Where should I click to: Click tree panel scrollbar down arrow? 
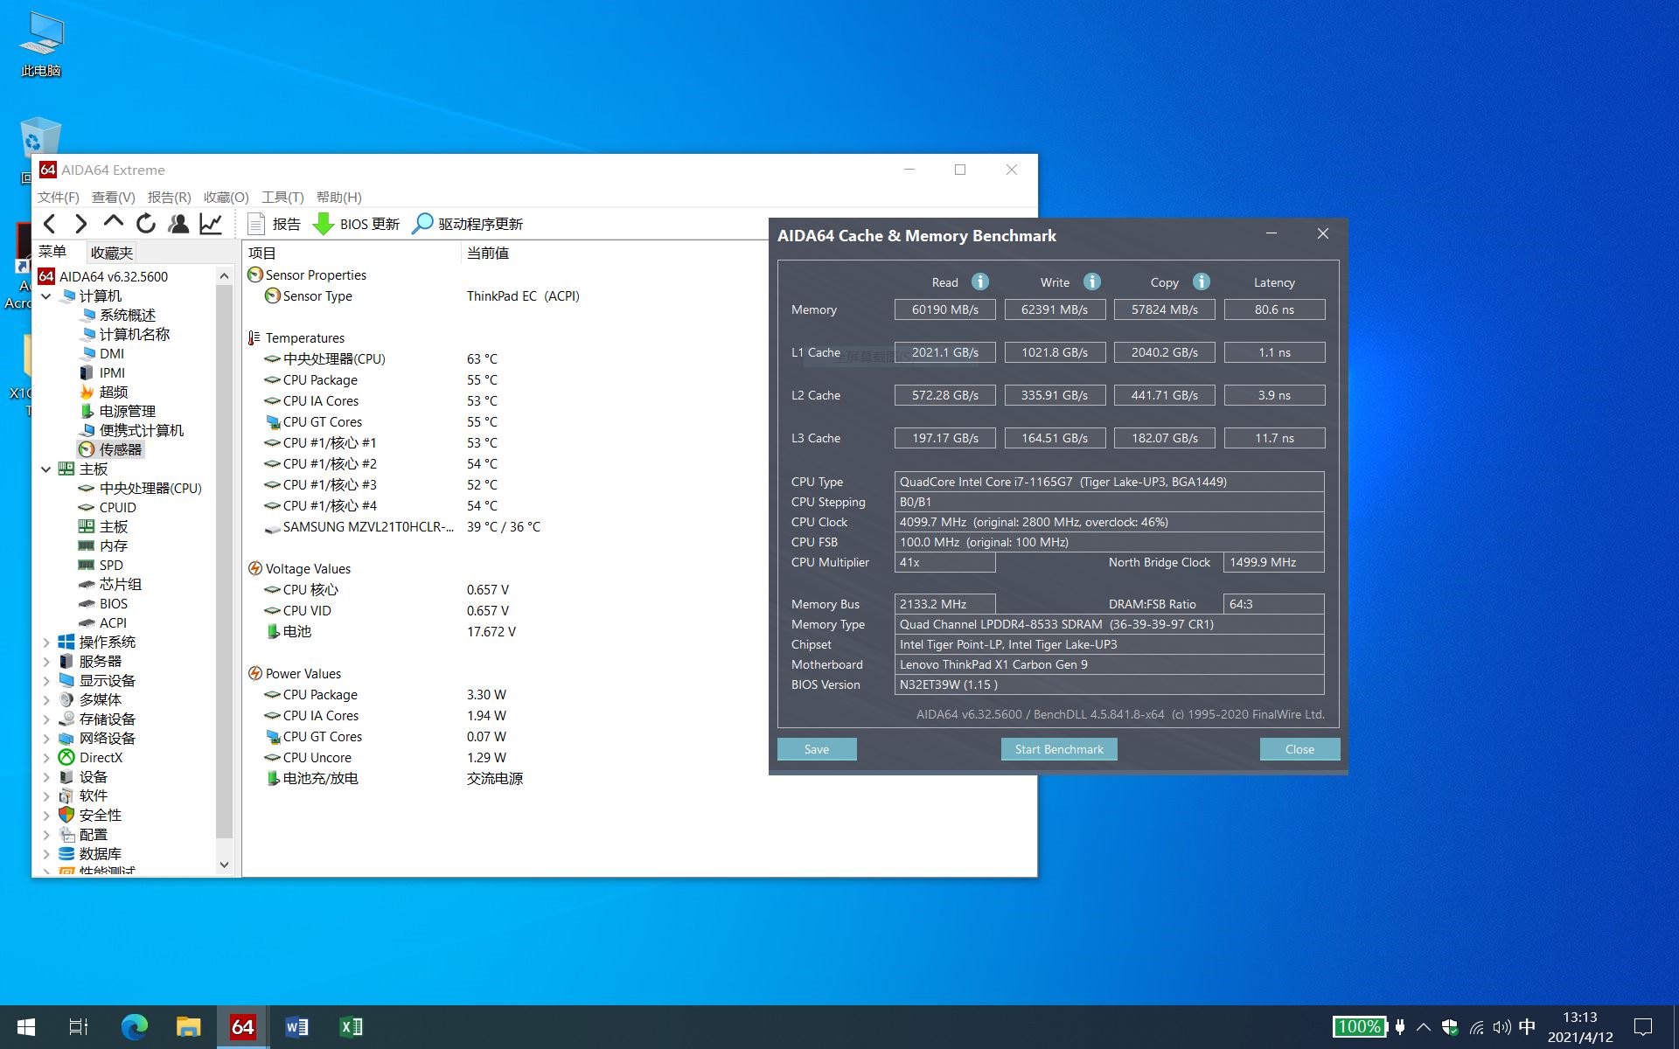click(224, 865)
